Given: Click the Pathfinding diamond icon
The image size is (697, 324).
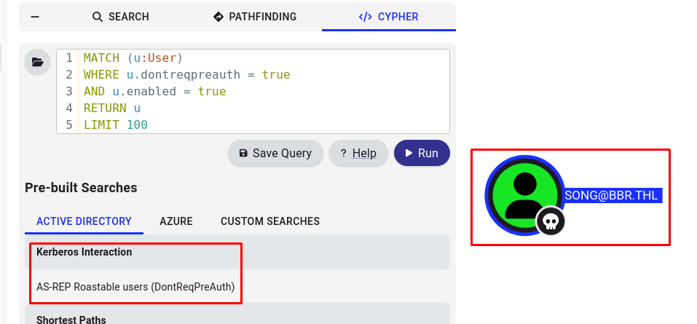Looking at the screenshot, I should 218,17.
